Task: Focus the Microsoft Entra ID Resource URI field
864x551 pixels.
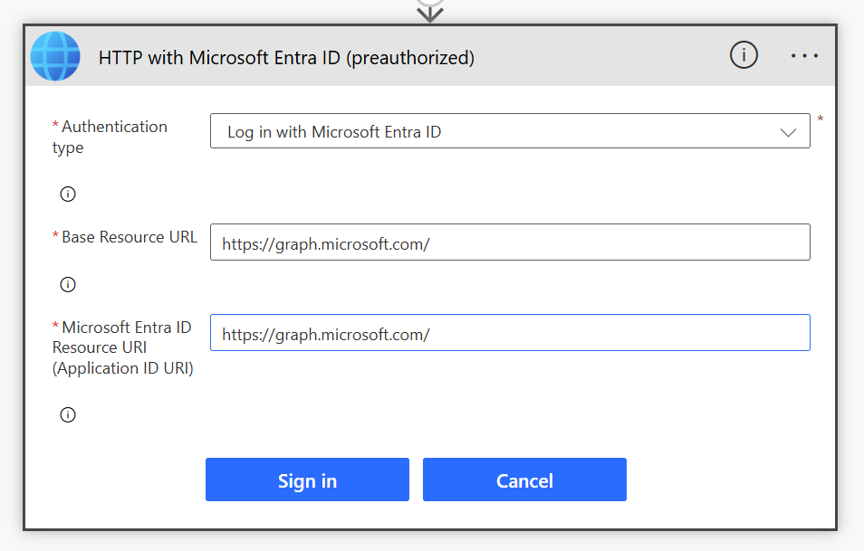Action: 510,332
